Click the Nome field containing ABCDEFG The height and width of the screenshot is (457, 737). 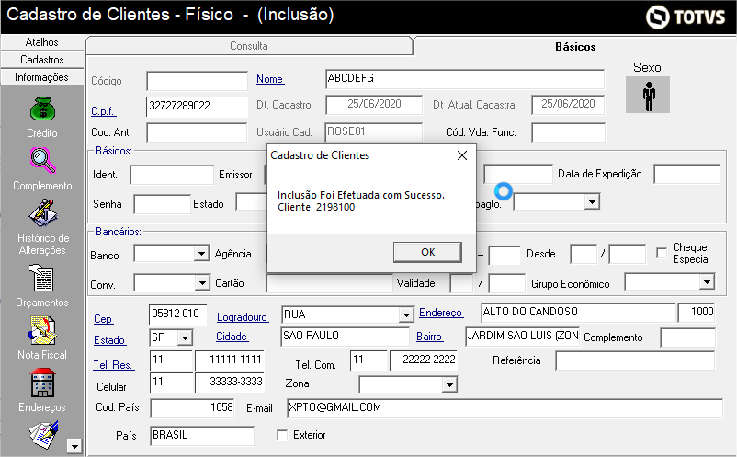464,79
